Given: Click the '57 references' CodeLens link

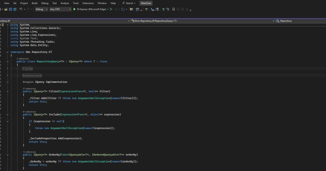Looking at the screenshot, I should click(x=29, y=89).
